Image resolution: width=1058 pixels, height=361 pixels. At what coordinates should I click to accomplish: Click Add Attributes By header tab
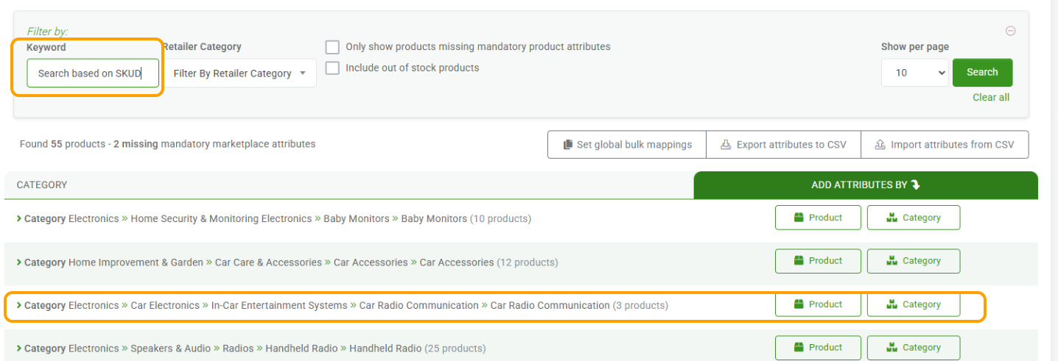(866, 185)
